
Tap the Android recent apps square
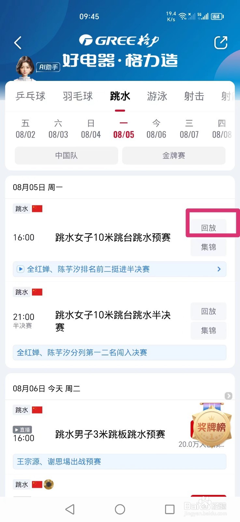point(170,509)
